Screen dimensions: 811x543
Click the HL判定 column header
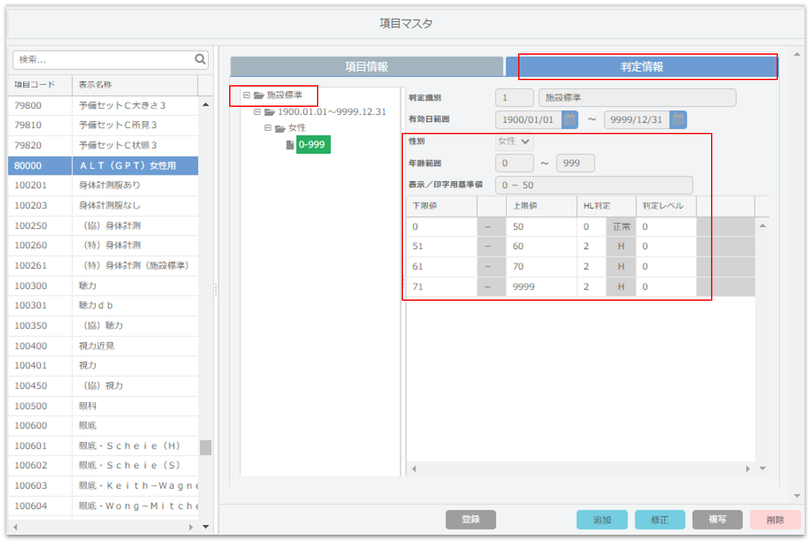pyautogui.click(x=606, y=206)
